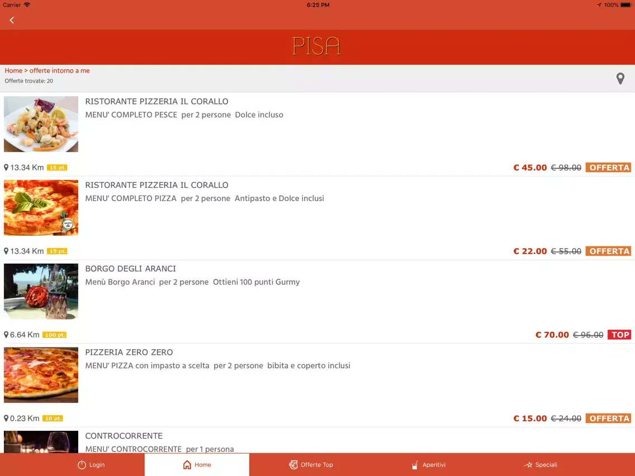Tap the Wi-Fi icon in status bar
The width and height of the screenshot is (635, 476).
pos(27,5)
